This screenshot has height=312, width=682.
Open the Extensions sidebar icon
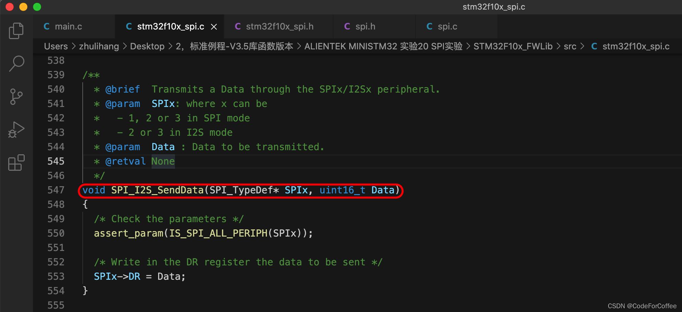(x=16, y=163)
